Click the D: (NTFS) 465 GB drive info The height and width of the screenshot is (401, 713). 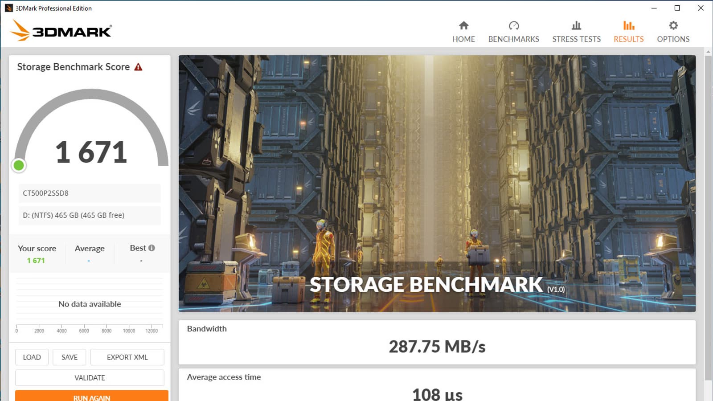(x=74, y=215)
